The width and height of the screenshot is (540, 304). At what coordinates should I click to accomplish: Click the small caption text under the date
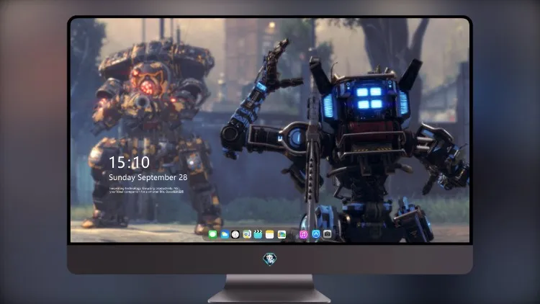[x=146, y=190]
